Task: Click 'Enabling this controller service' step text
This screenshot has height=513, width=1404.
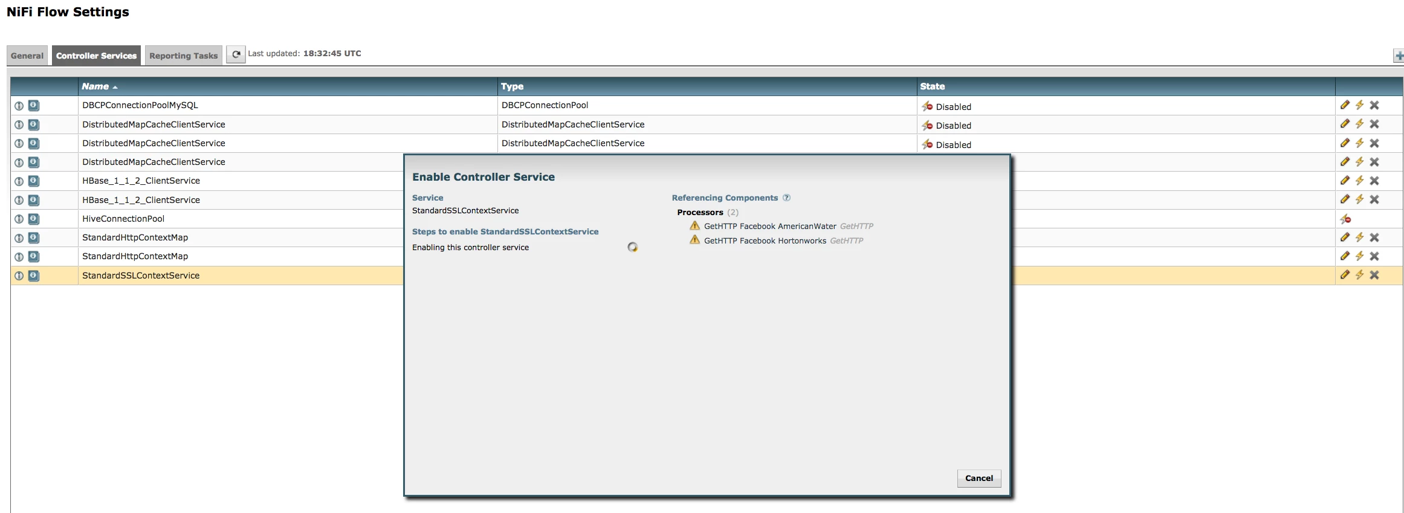Action: (x=470, y=247)
